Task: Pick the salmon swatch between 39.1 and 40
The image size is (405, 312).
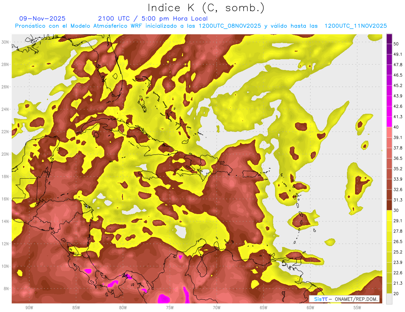Action: pos(389,132)
